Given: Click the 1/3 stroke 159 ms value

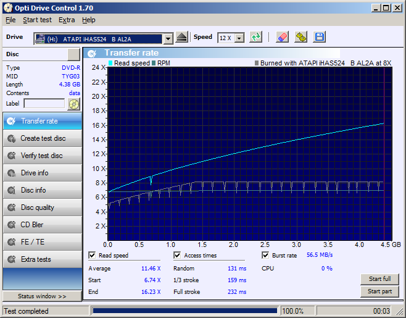Looking at the screenshot, I should coord(237,280).
